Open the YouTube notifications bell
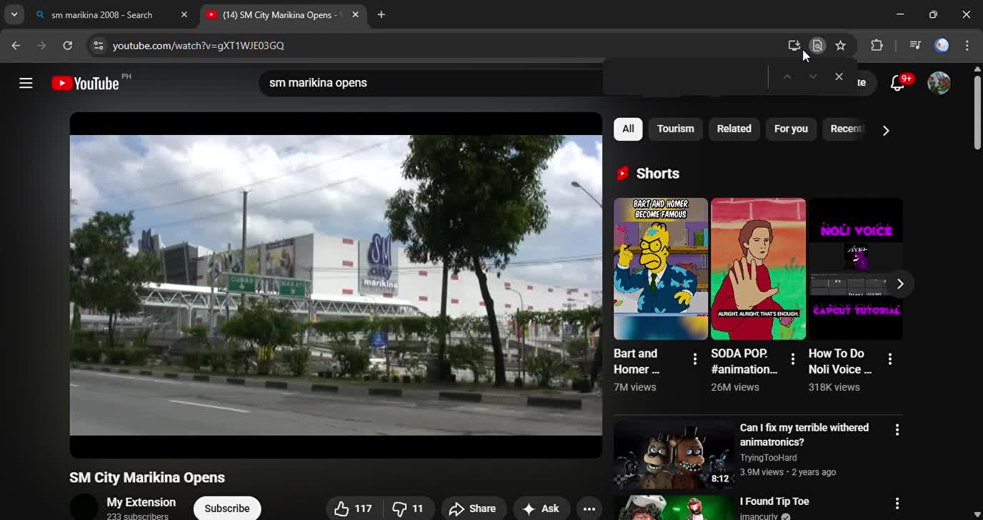The width and height of the screenshot is (983, 520). click(x=898, y=83)
